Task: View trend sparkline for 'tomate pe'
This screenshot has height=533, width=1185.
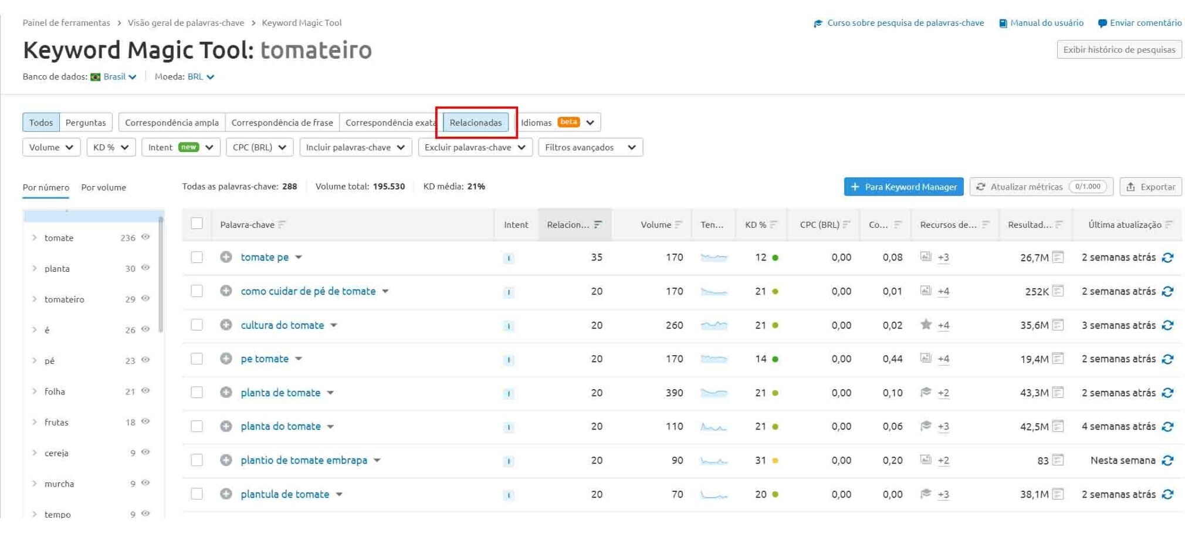Action: pos(713,258)
